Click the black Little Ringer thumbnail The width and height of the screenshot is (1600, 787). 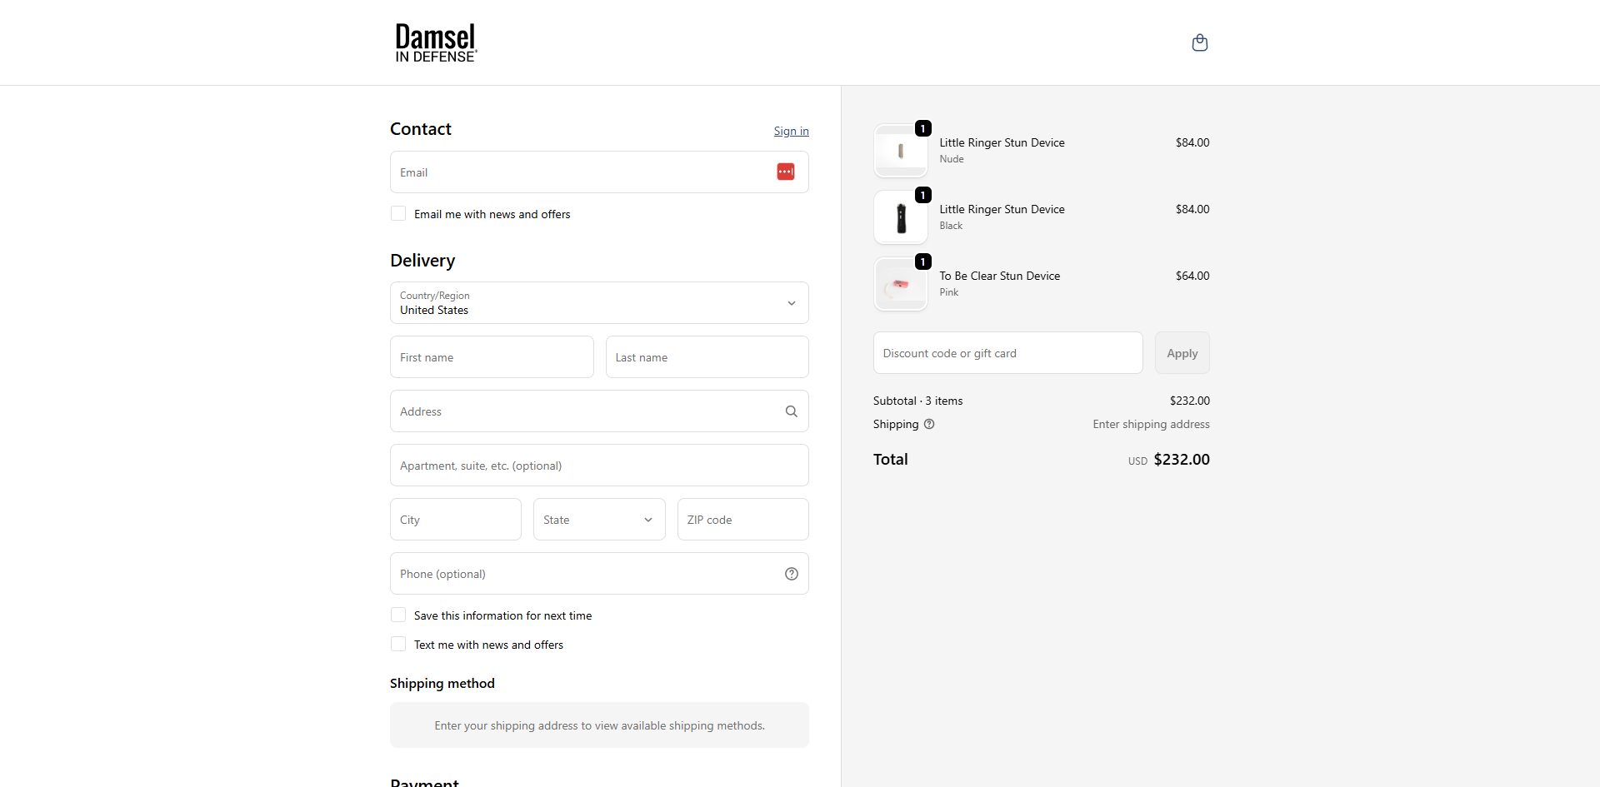(x=900, y=217)
